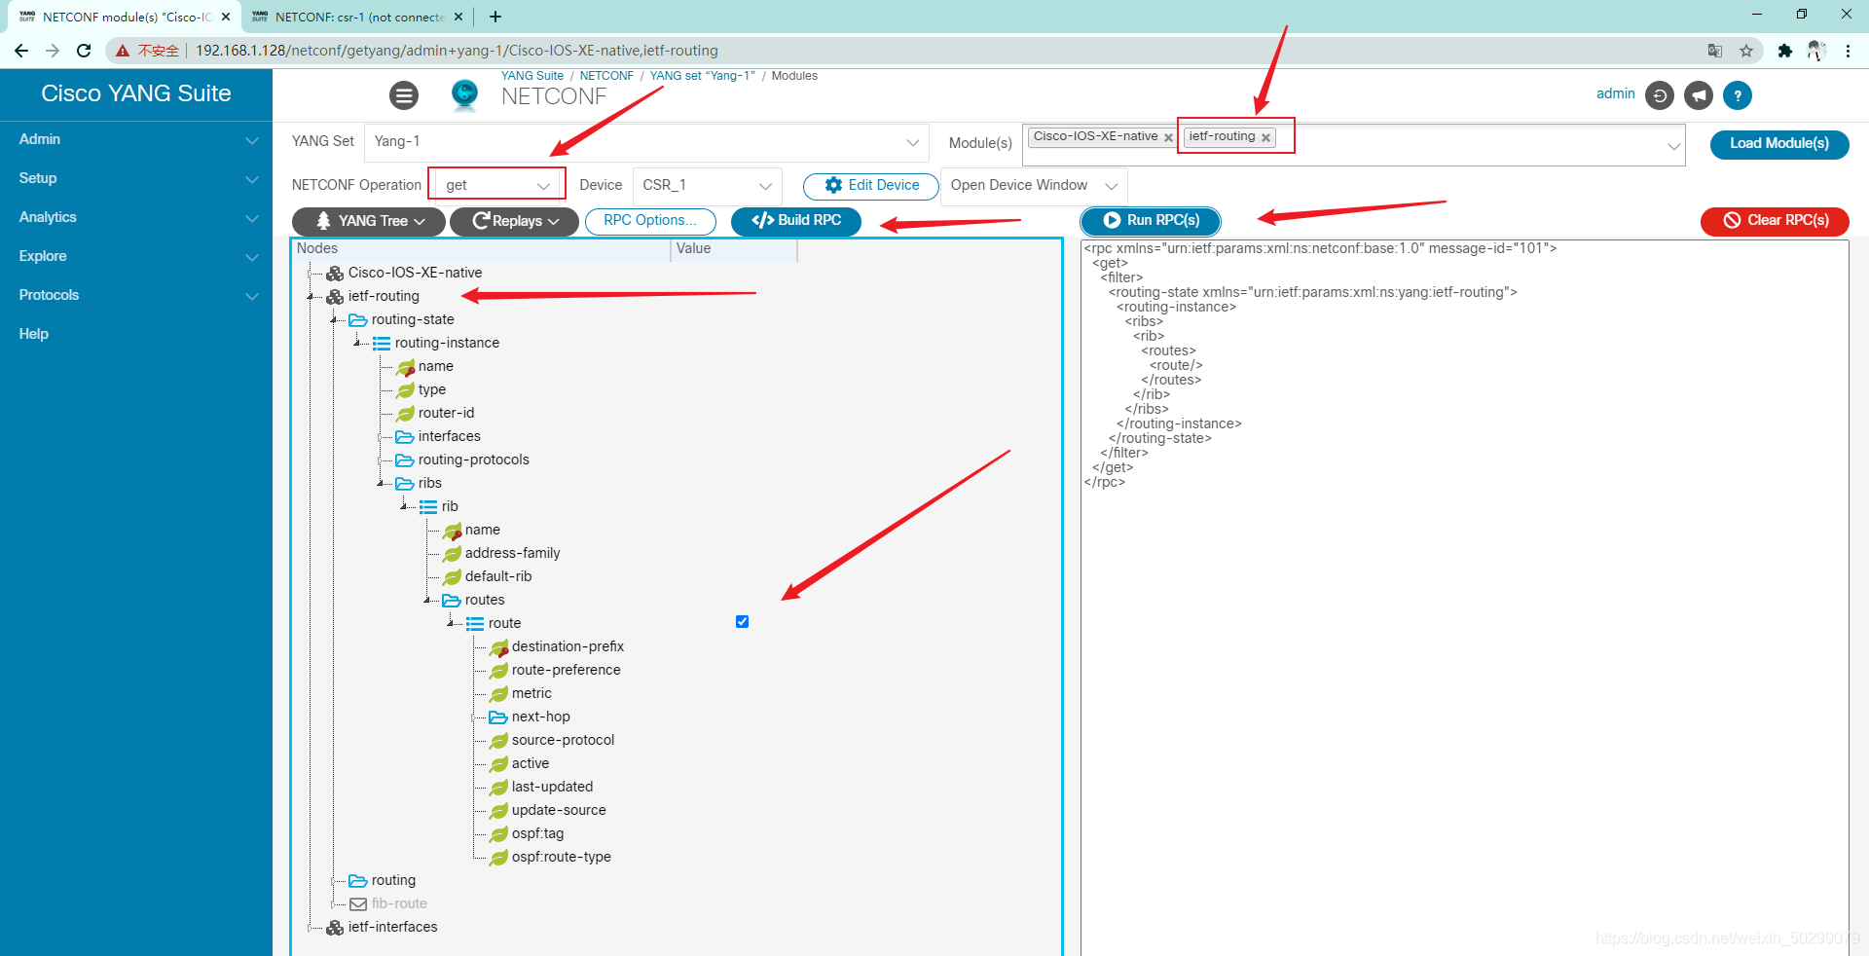Click the next-hop folder icon
The height and width of the screenshot is (956, 1869).
(498, 717)
